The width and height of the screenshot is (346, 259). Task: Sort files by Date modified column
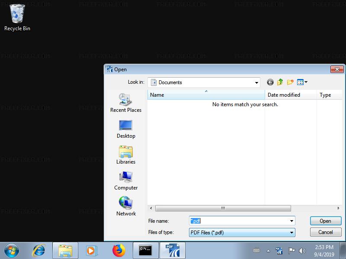coord(291,95)
